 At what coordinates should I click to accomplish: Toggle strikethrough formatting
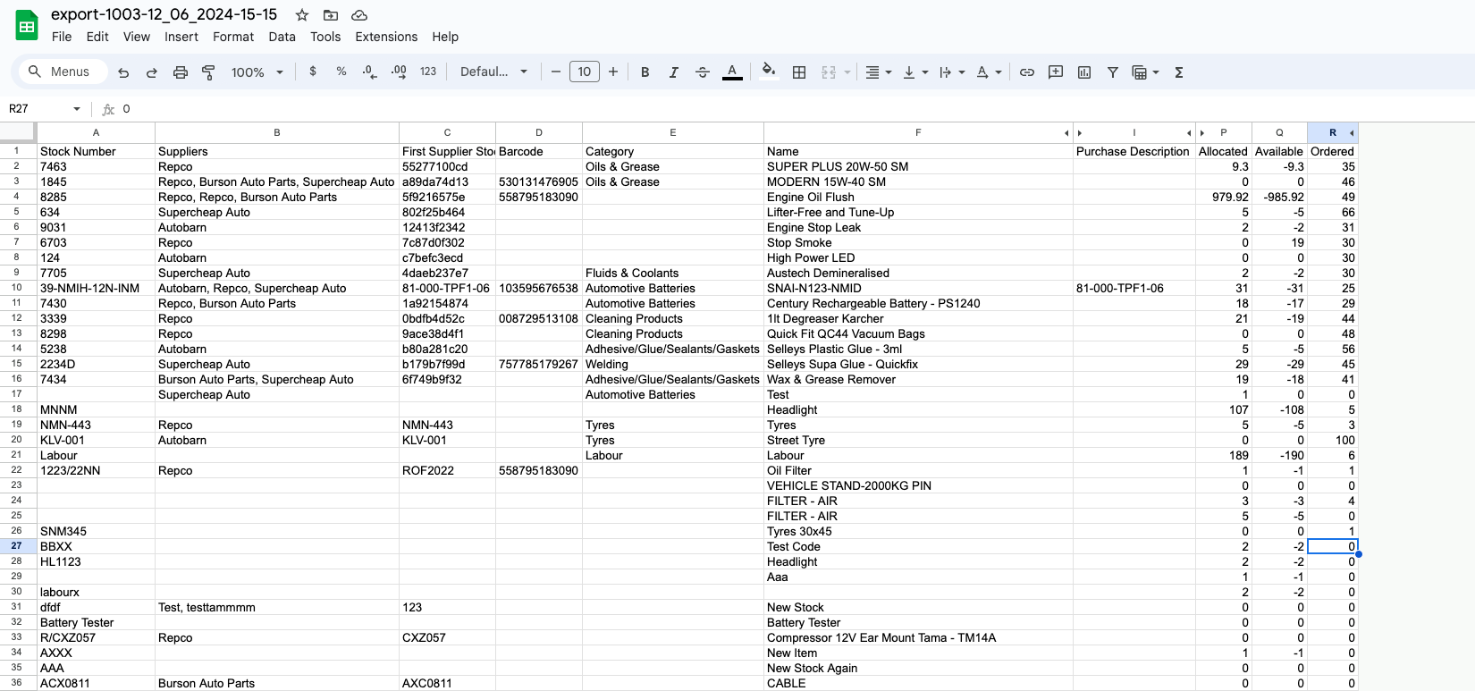pyautogui.click(x=703, y=72)
